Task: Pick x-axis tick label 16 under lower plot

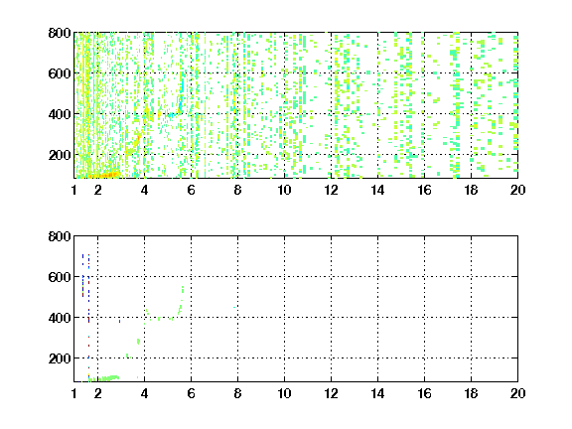Action: (x=424, y=393)
